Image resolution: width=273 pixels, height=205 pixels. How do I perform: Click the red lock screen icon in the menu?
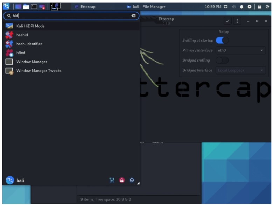point(122,180)
